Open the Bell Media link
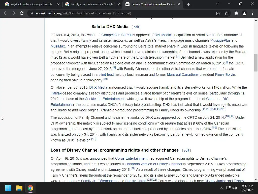258x194 pixels. 163,35
